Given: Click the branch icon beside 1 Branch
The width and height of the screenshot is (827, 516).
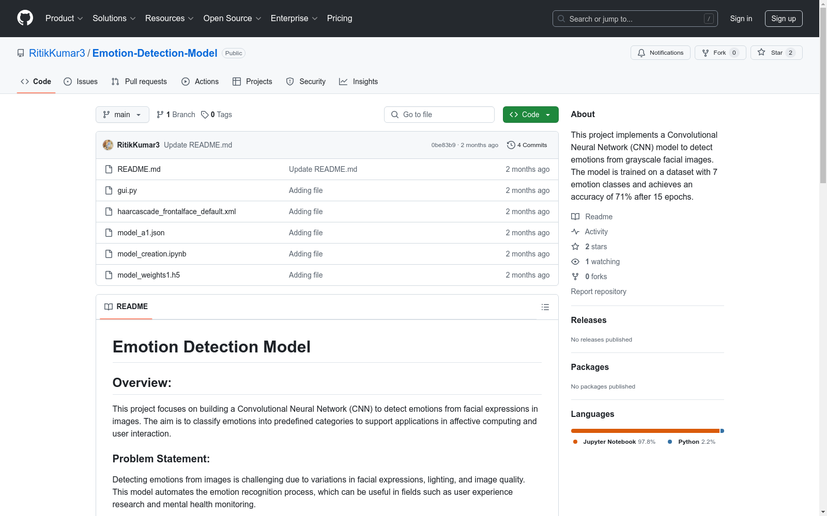Looking at the screenshot, I should tap(160, 115).
